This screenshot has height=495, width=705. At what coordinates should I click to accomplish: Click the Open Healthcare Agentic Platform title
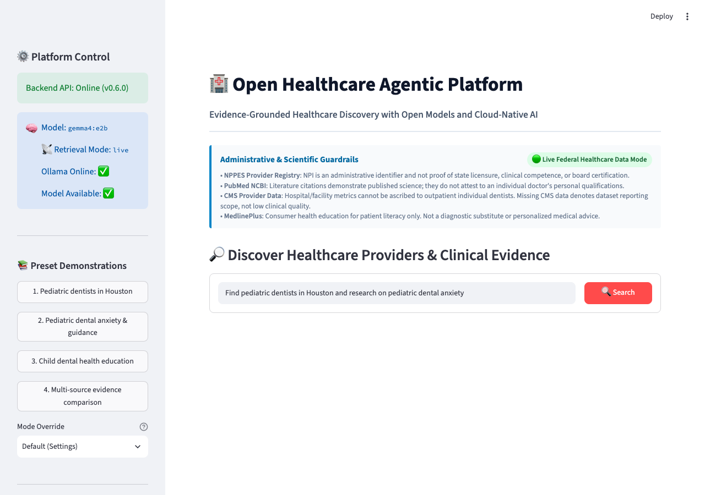(377, 84)
